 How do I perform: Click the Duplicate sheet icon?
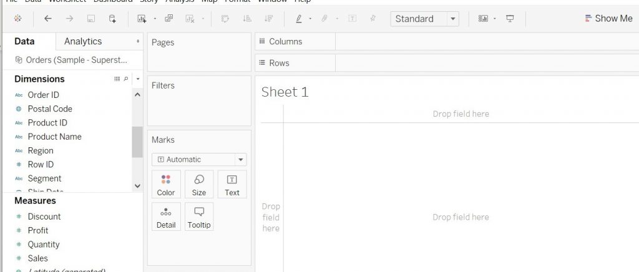pyautogui.click(x=168, y=18)
